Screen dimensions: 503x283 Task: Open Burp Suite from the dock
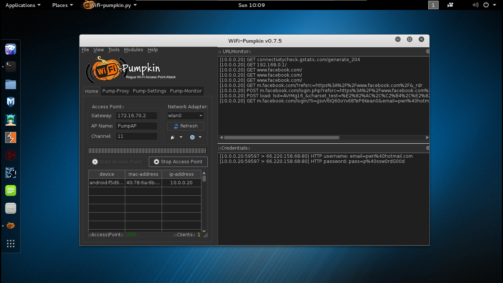point(11,137)
